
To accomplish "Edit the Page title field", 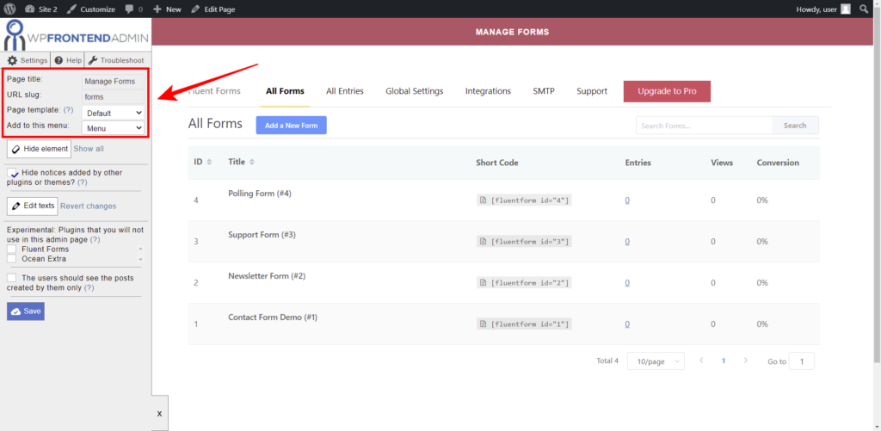I will [x=113, y=81].
